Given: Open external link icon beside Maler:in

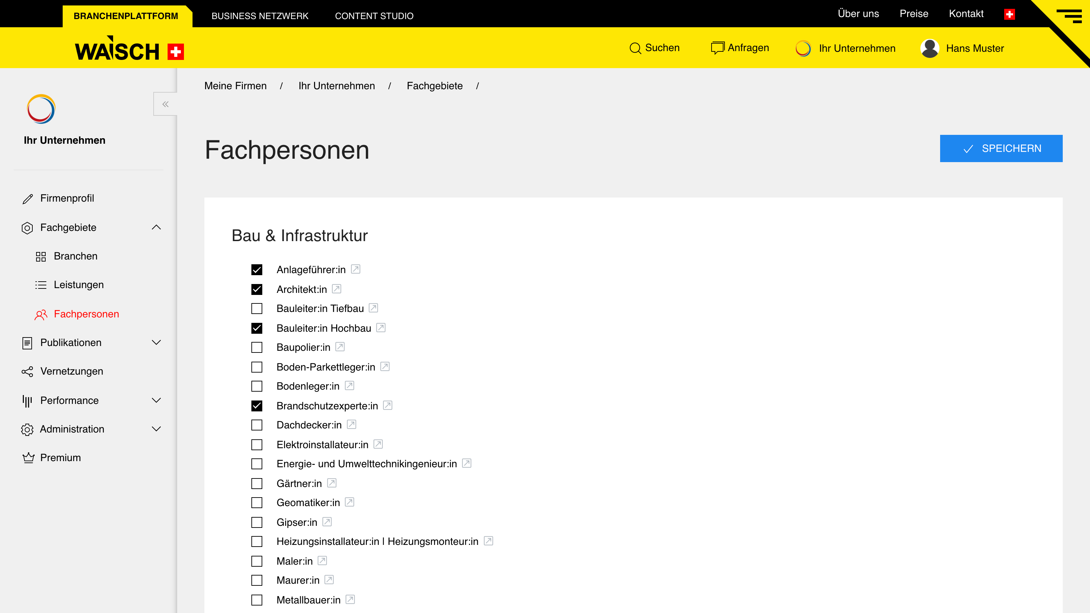Looking at the screenshot, I should click(323, 561).
